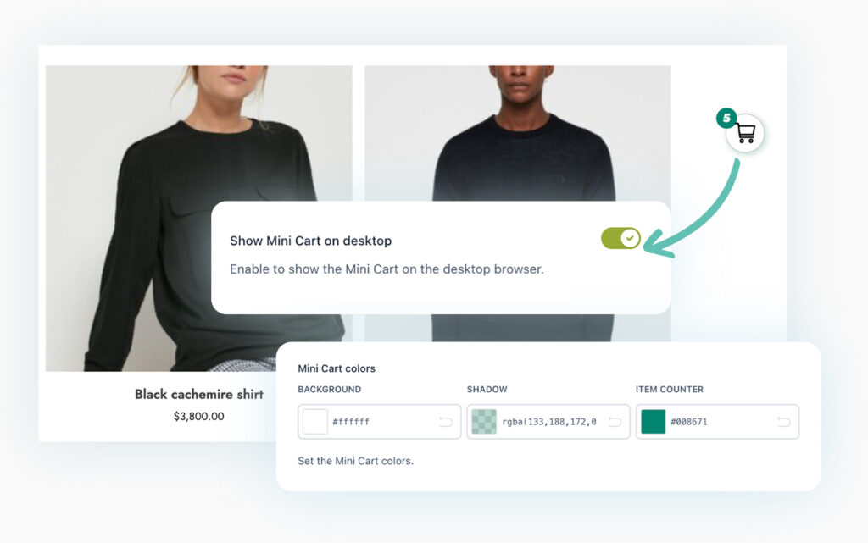Reset the Item Counter color field
Screen dimensions: 868x543
[x=783, y=422]
